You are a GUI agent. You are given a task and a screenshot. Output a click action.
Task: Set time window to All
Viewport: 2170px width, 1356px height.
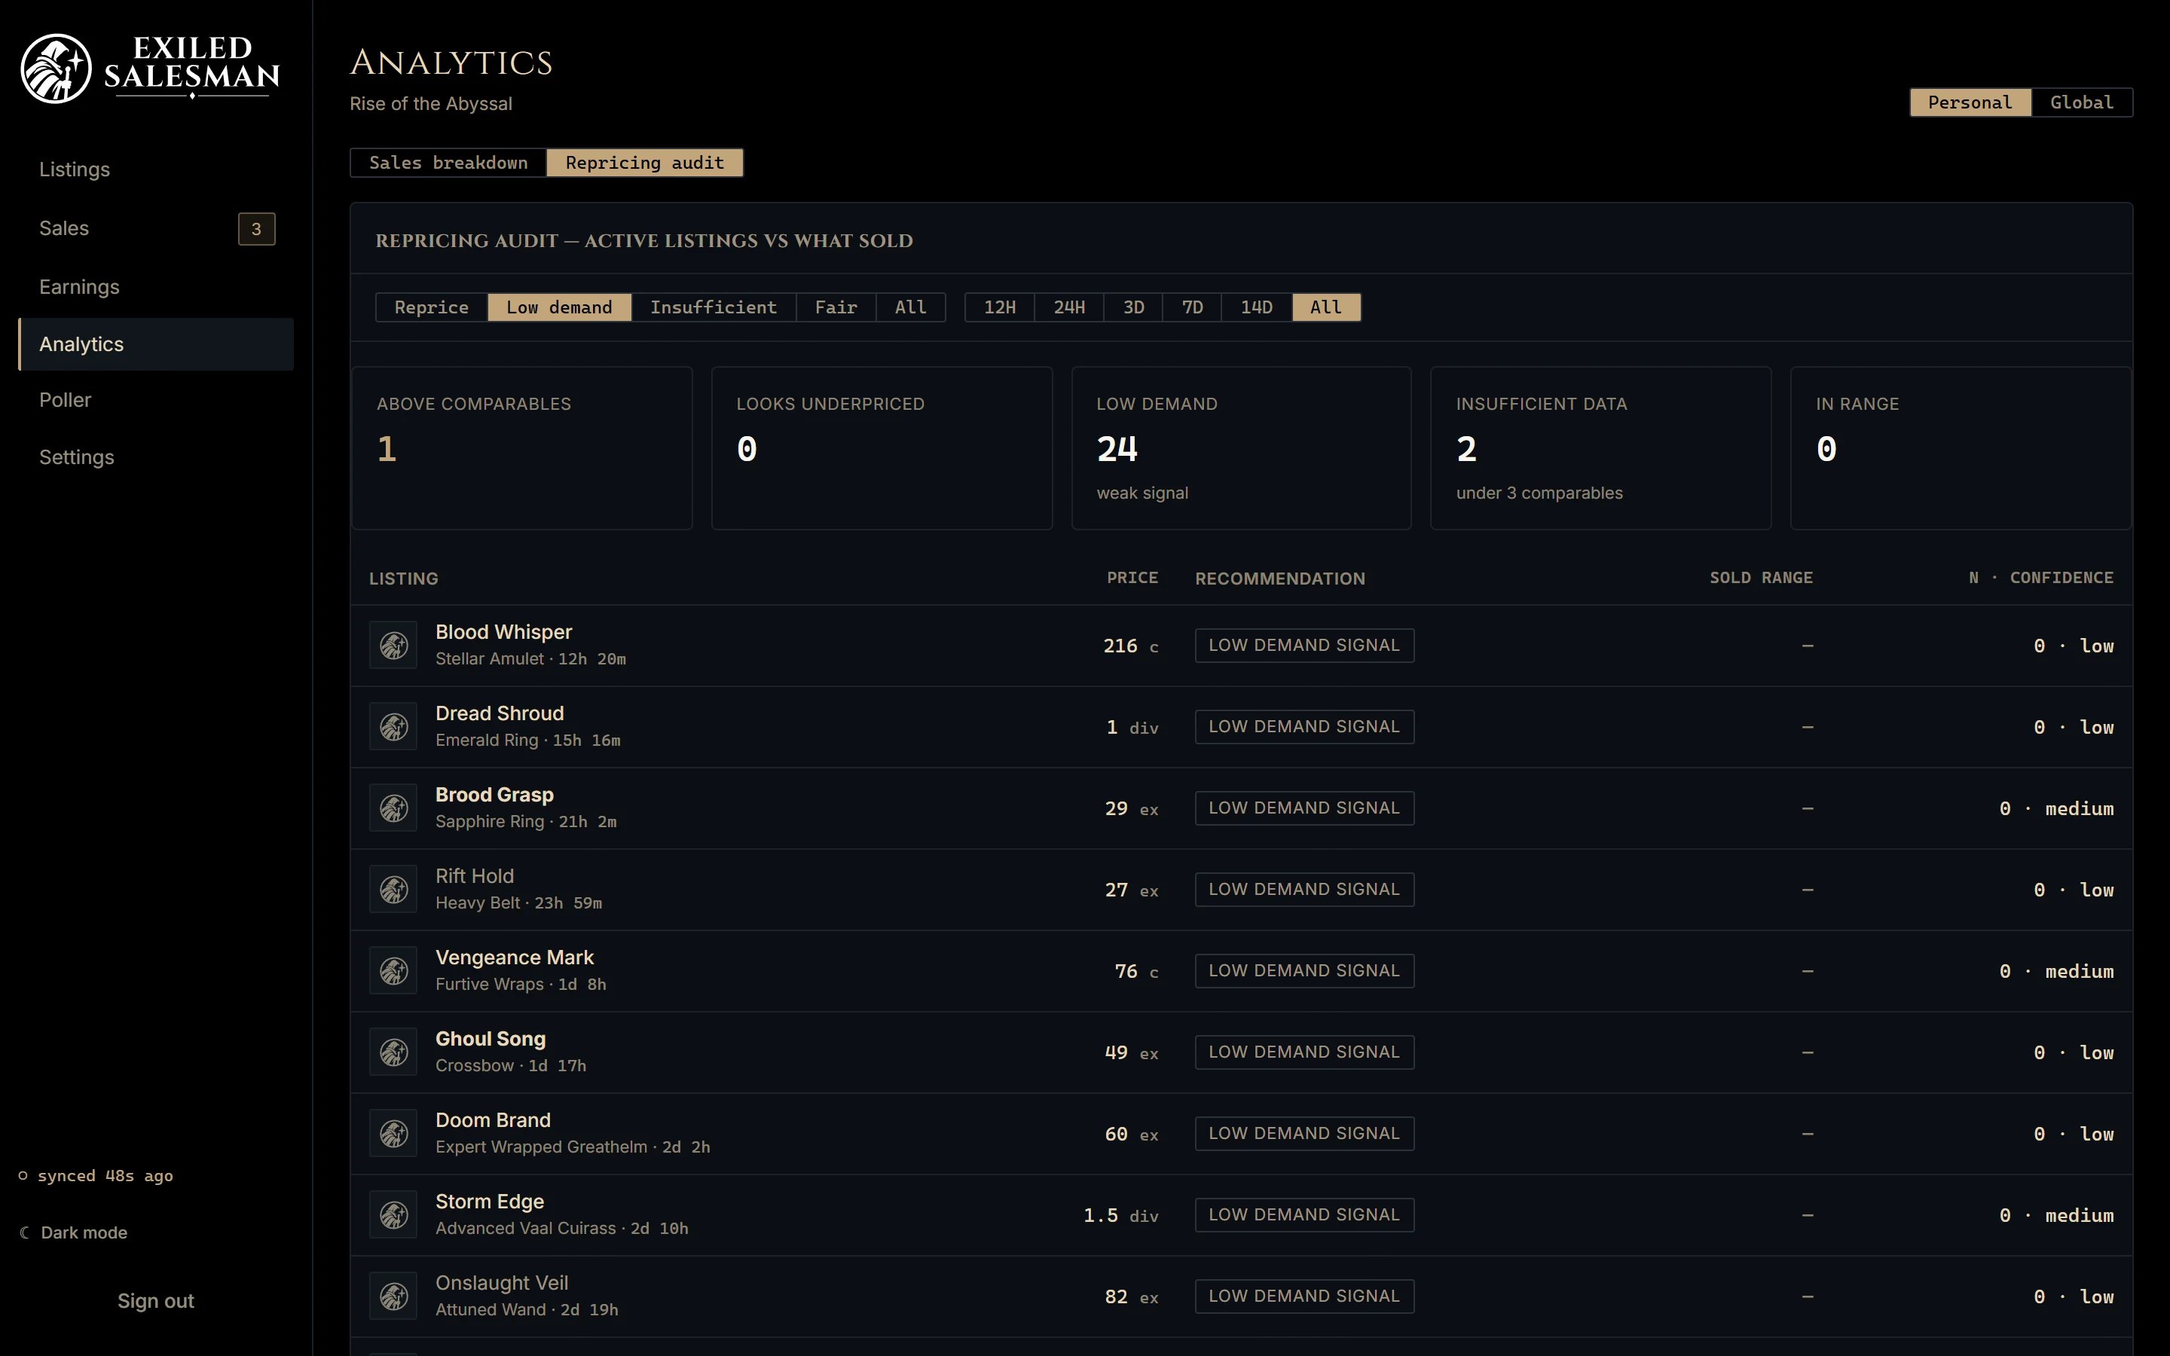tap(1326, 307)
